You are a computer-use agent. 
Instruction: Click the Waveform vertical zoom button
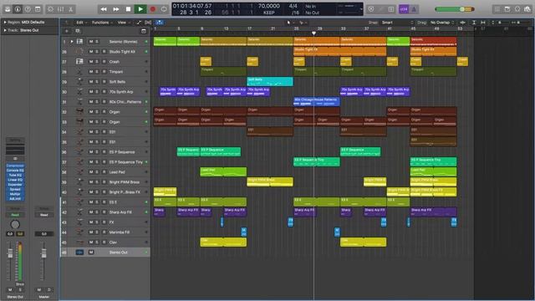pos(463,23)
